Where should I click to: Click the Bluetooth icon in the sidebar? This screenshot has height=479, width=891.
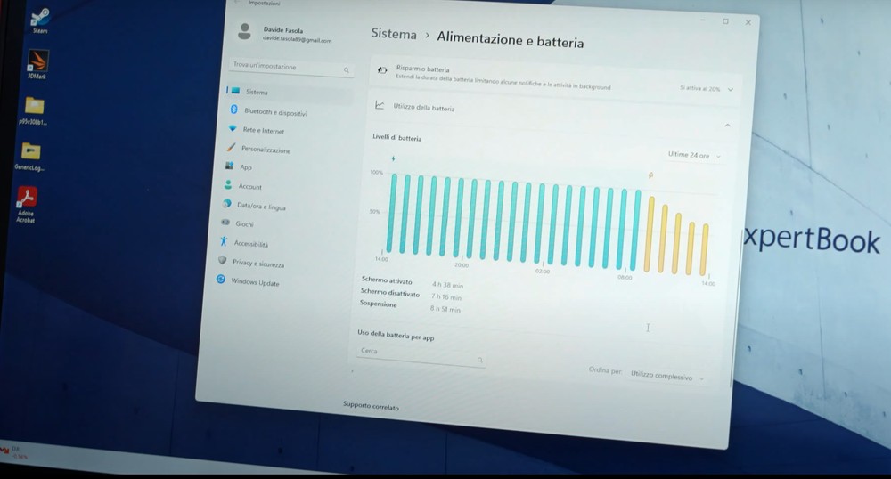[x=233, y=110]
